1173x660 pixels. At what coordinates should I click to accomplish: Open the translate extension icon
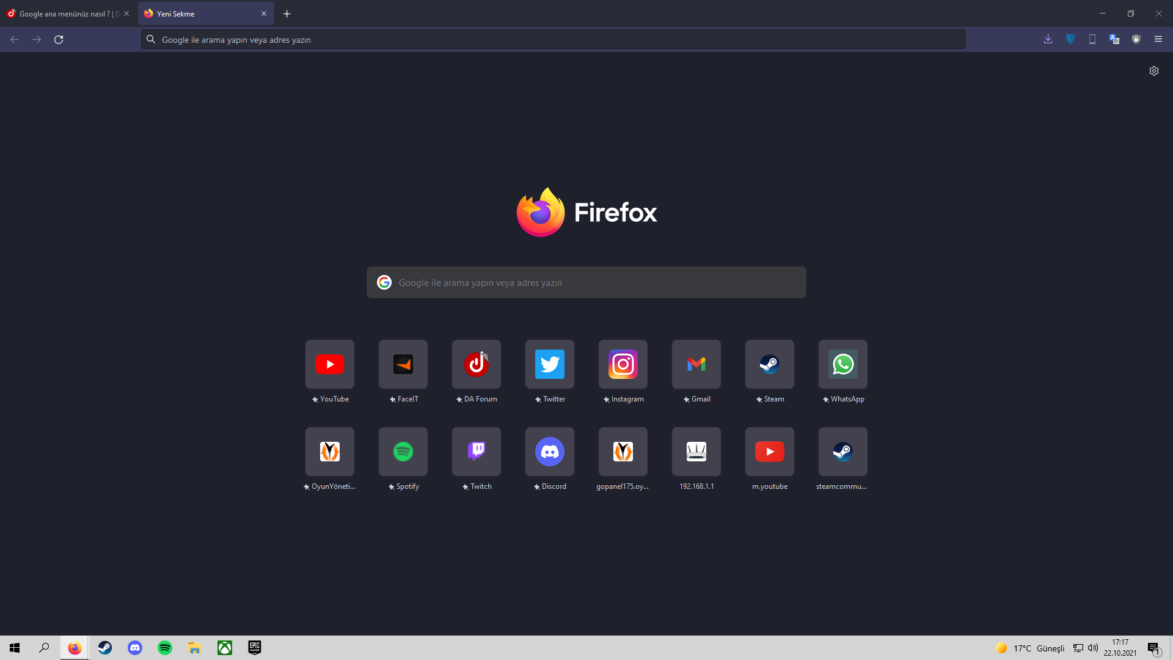click(x=1114, y=39)
